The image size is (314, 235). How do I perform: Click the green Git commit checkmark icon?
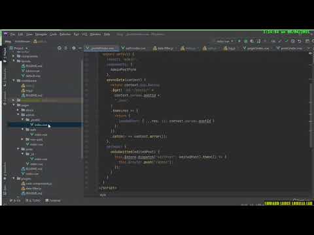287,41
